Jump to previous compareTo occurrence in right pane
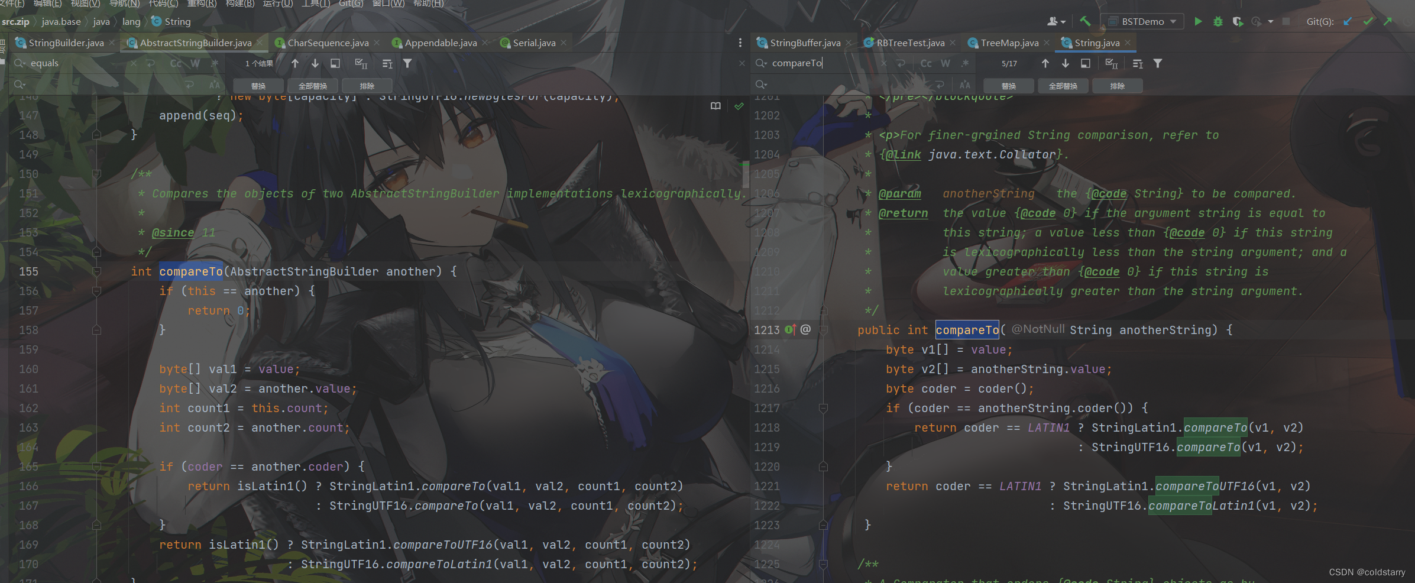The width and height of the screenshot is (1415, 583). pyautogui.click(x=1045, y=63)
